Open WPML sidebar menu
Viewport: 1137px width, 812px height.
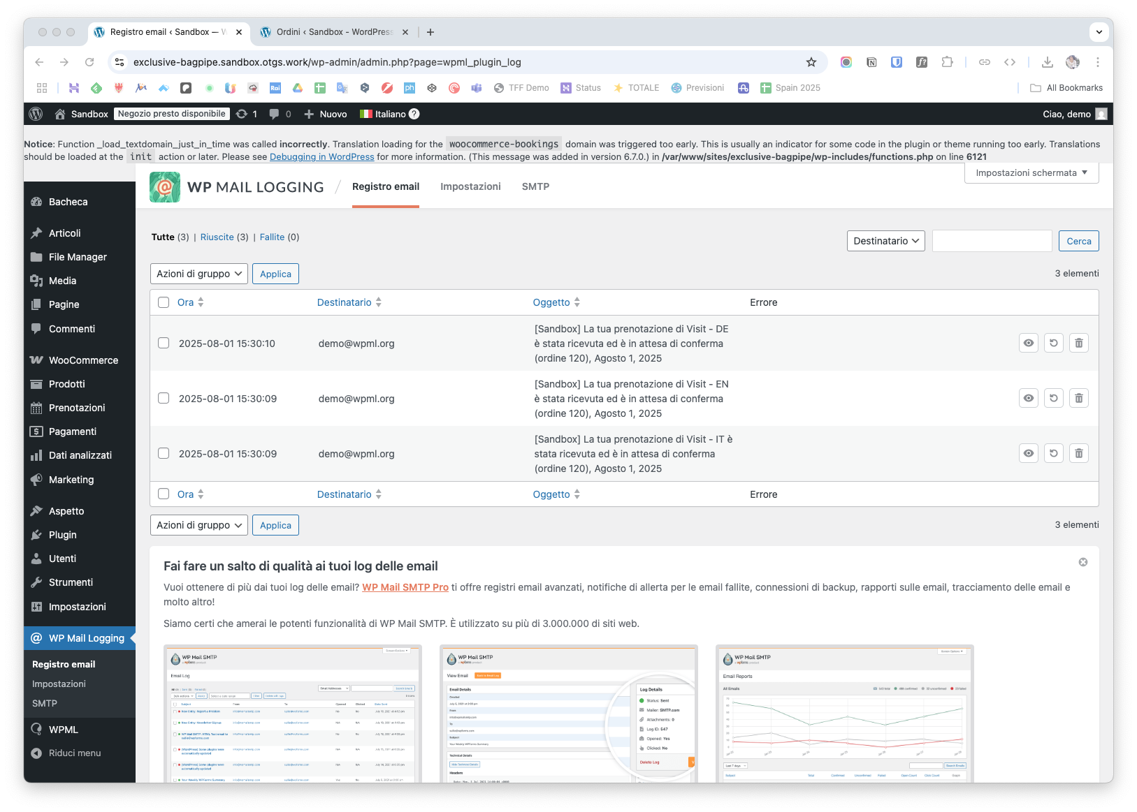[80, 730]
